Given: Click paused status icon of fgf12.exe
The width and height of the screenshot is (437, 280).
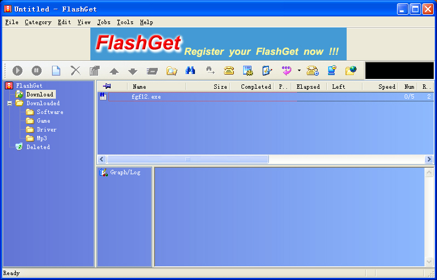Looking at the screenshot, I should pos(103,96).
